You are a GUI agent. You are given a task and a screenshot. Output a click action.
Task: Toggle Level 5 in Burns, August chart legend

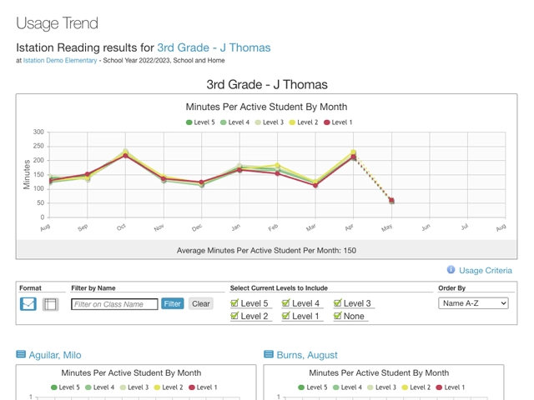coord(313,387)
